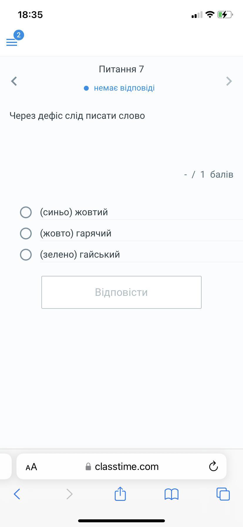Tap the Питання 7 heading
The width and height of the screenshot is (243, 527).
coord(122,69)
